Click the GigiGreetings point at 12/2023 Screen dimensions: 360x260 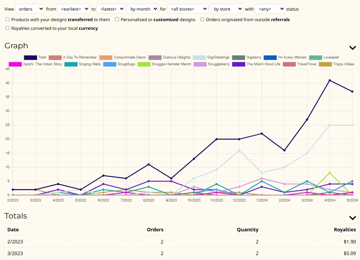[x=239, y=151]
